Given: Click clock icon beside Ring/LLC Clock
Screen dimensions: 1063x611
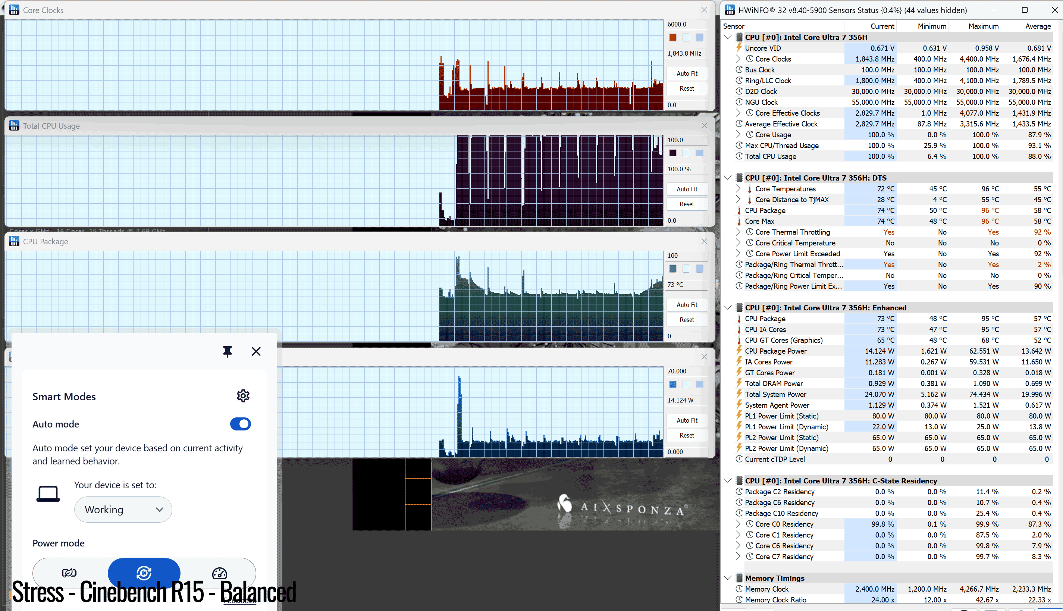Looking at the screenshot, I should 739,81.
